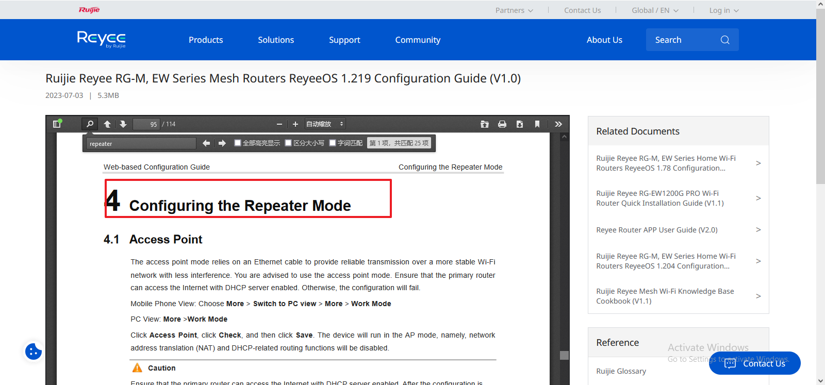Enable match case checkbox
The image size is (825, 385).
[288, 143]
